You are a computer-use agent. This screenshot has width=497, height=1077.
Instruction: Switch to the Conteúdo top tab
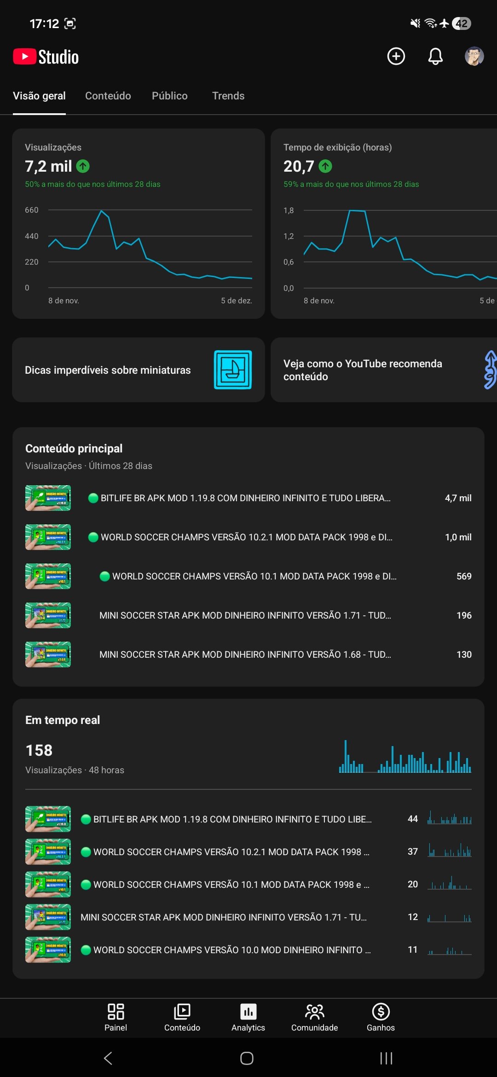click(108, 96)
